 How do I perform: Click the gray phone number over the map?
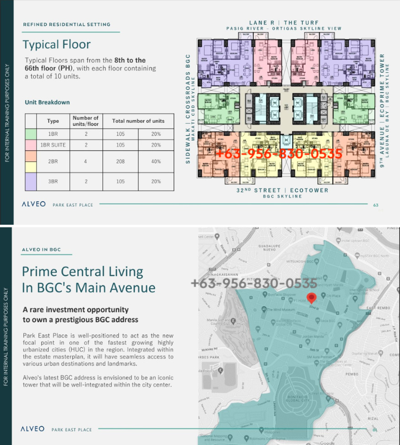tap(254, 283)
